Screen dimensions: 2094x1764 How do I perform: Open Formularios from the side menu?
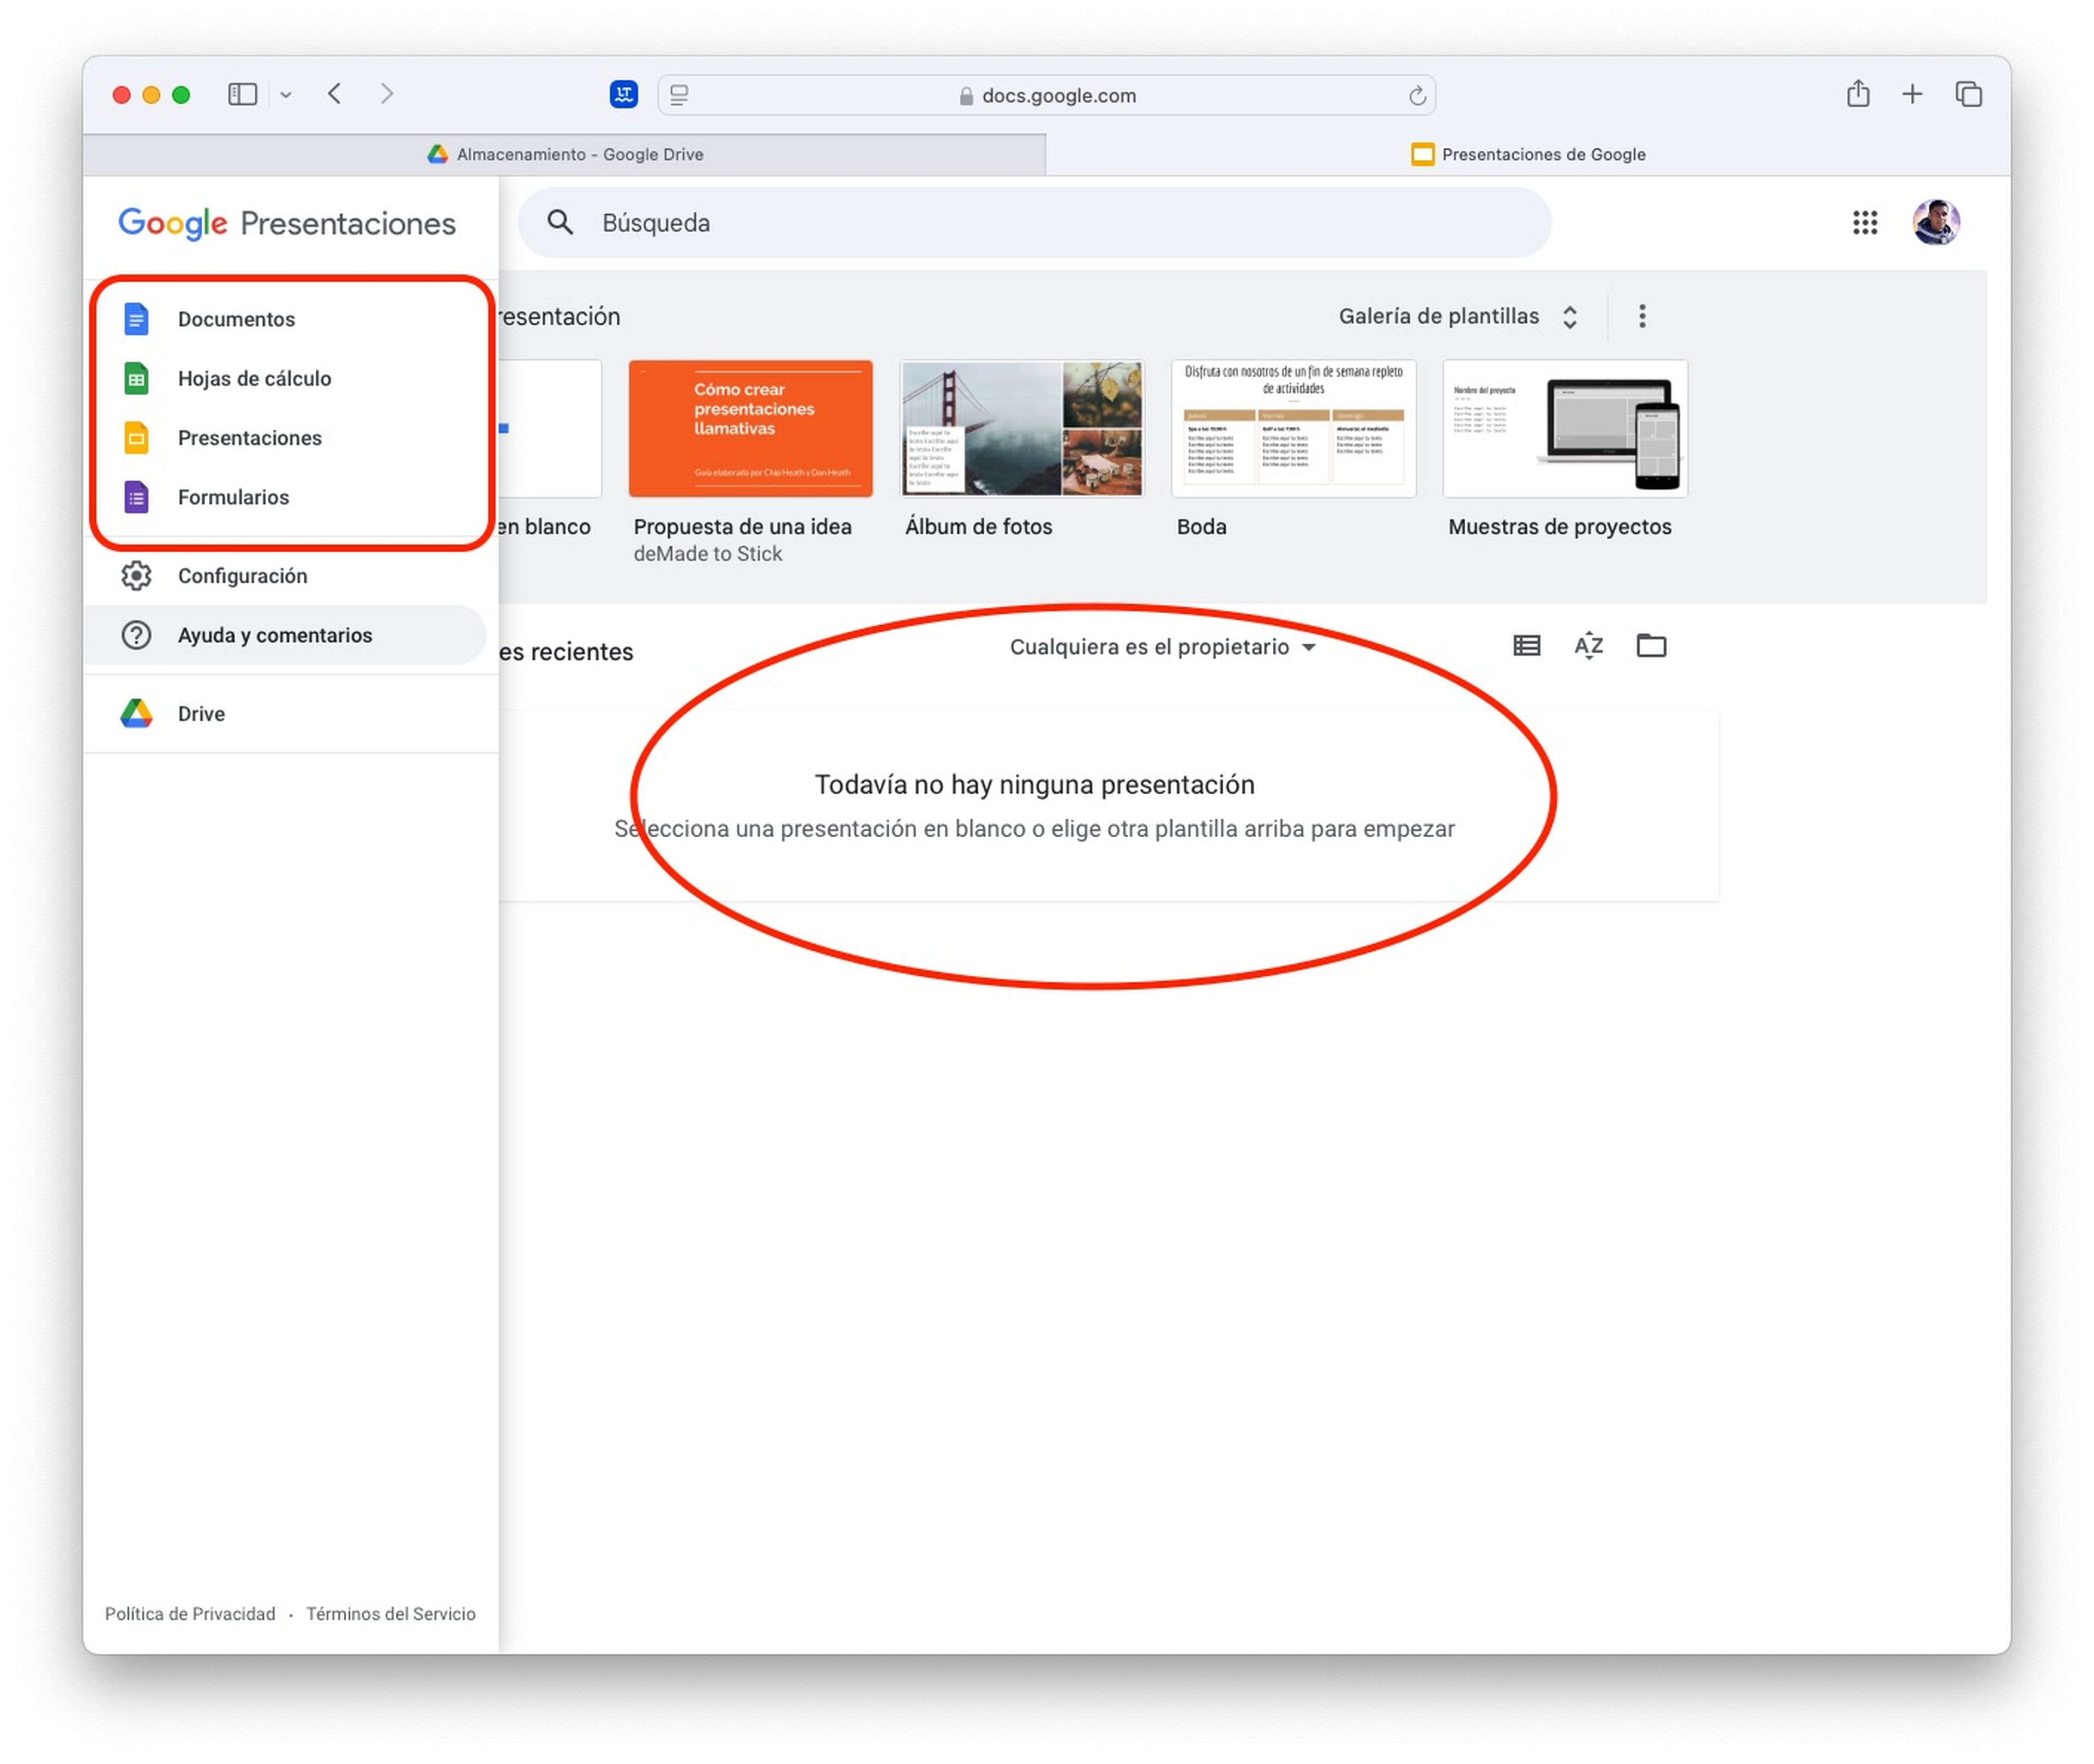pos(290,497)
